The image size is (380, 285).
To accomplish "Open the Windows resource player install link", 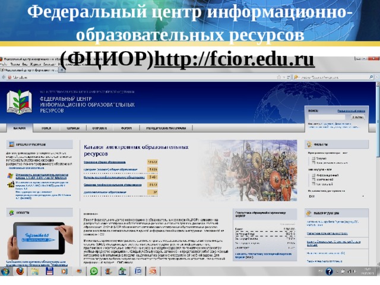I will pyautogui.click(x=42, y=176).
